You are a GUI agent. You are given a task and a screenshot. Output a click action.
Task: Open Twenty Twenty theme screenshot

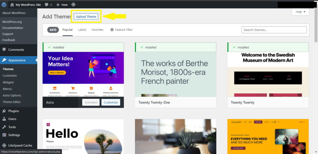point(268,74)
